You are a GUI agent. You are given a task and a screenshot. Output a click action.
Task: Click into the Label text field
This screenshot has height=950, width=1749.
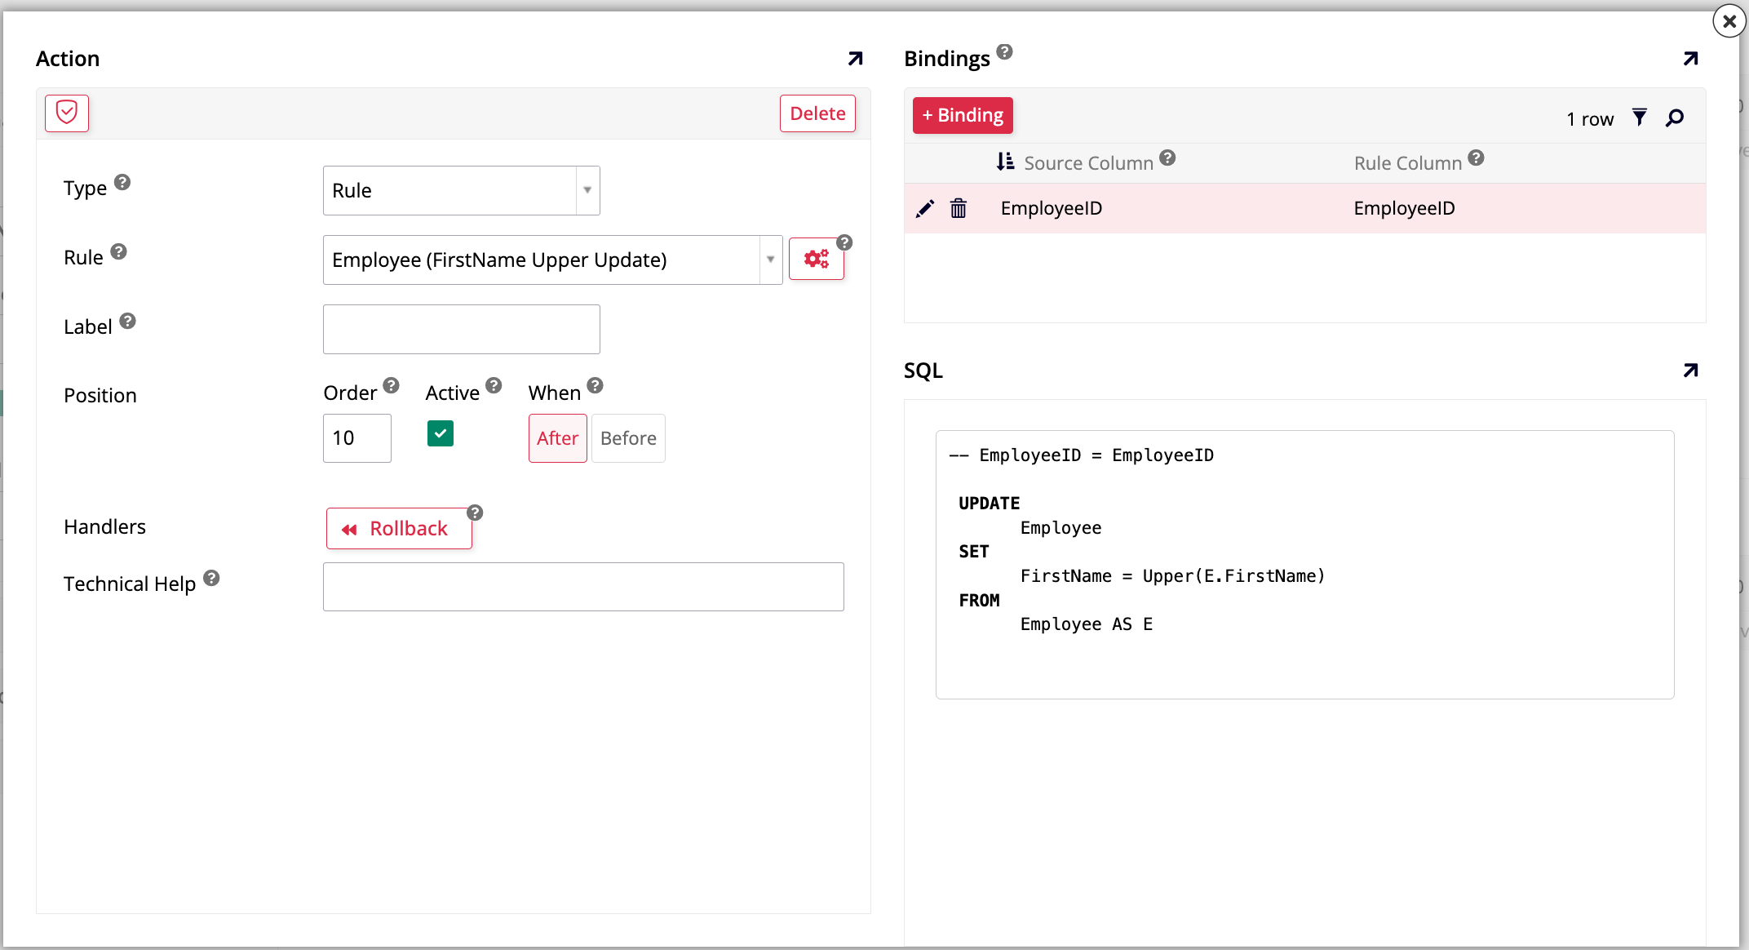(x=461, y=329)
